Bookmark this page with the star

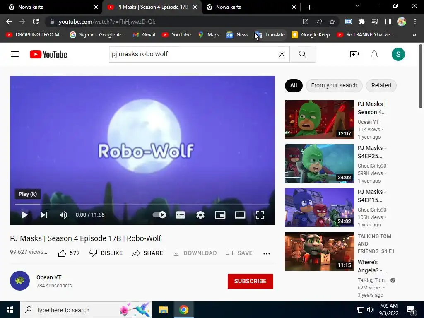pyautogui.click(x=332, y=22)
